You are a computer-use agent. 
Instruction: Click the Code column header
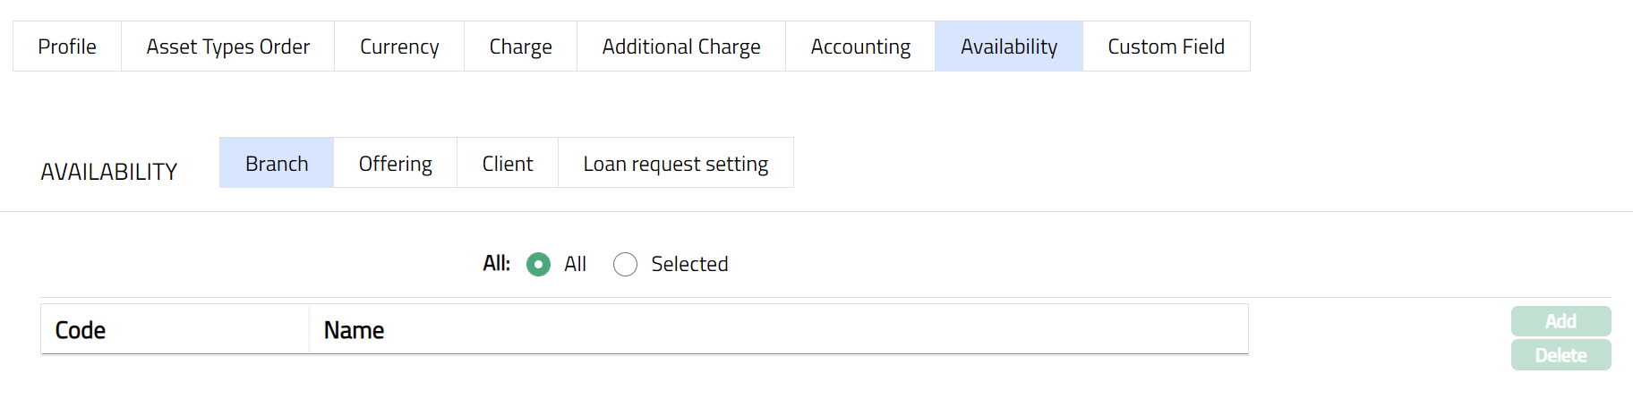81,330
